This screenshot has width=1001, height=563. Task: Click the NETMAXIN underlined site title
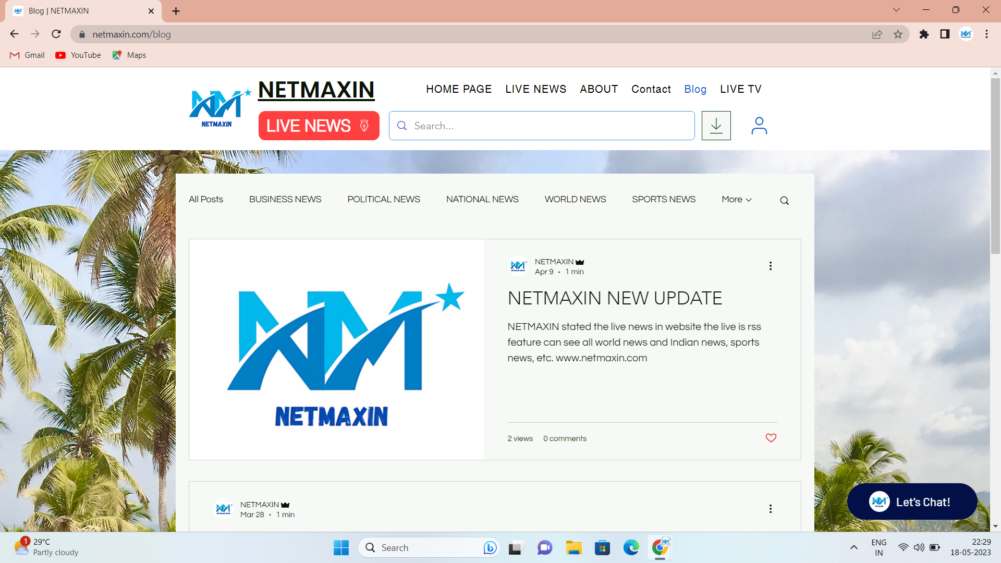click(x=316, y=90)
